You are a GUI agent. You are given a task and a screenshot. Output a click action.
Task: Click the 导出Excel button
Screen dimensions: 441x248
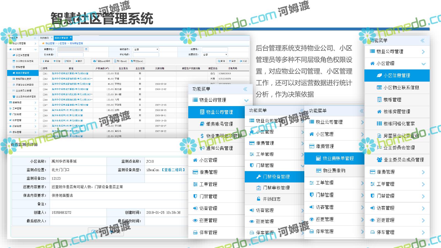click(x=137, y=61)
